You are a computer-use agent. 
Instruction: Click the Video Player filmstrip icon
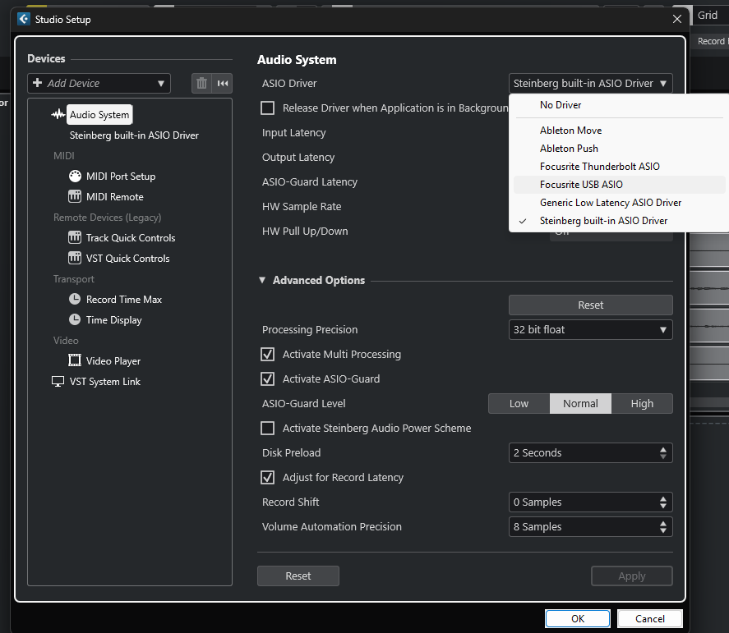click(x=75, y=360)
